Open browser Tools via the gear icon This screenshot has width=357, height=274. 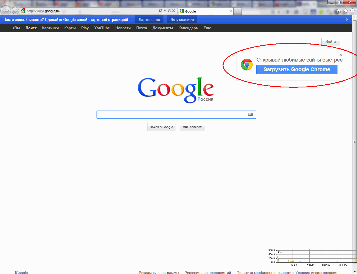(x=353, y=11)
